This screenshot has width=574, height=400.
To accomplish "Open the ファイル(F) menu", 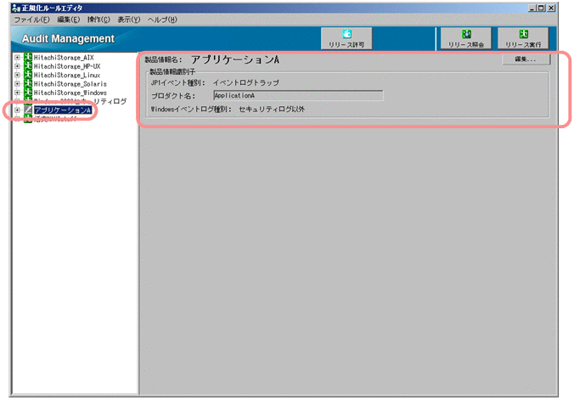I will point(31,20).
